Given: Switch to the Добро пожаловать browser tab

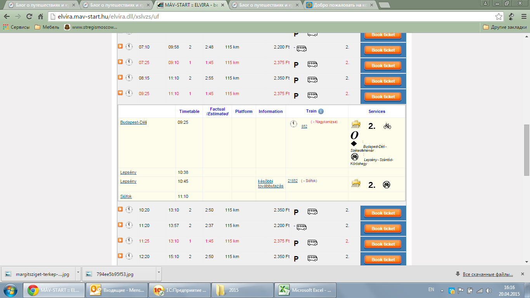Looking at the screenshot, I should tap(339, 5).
